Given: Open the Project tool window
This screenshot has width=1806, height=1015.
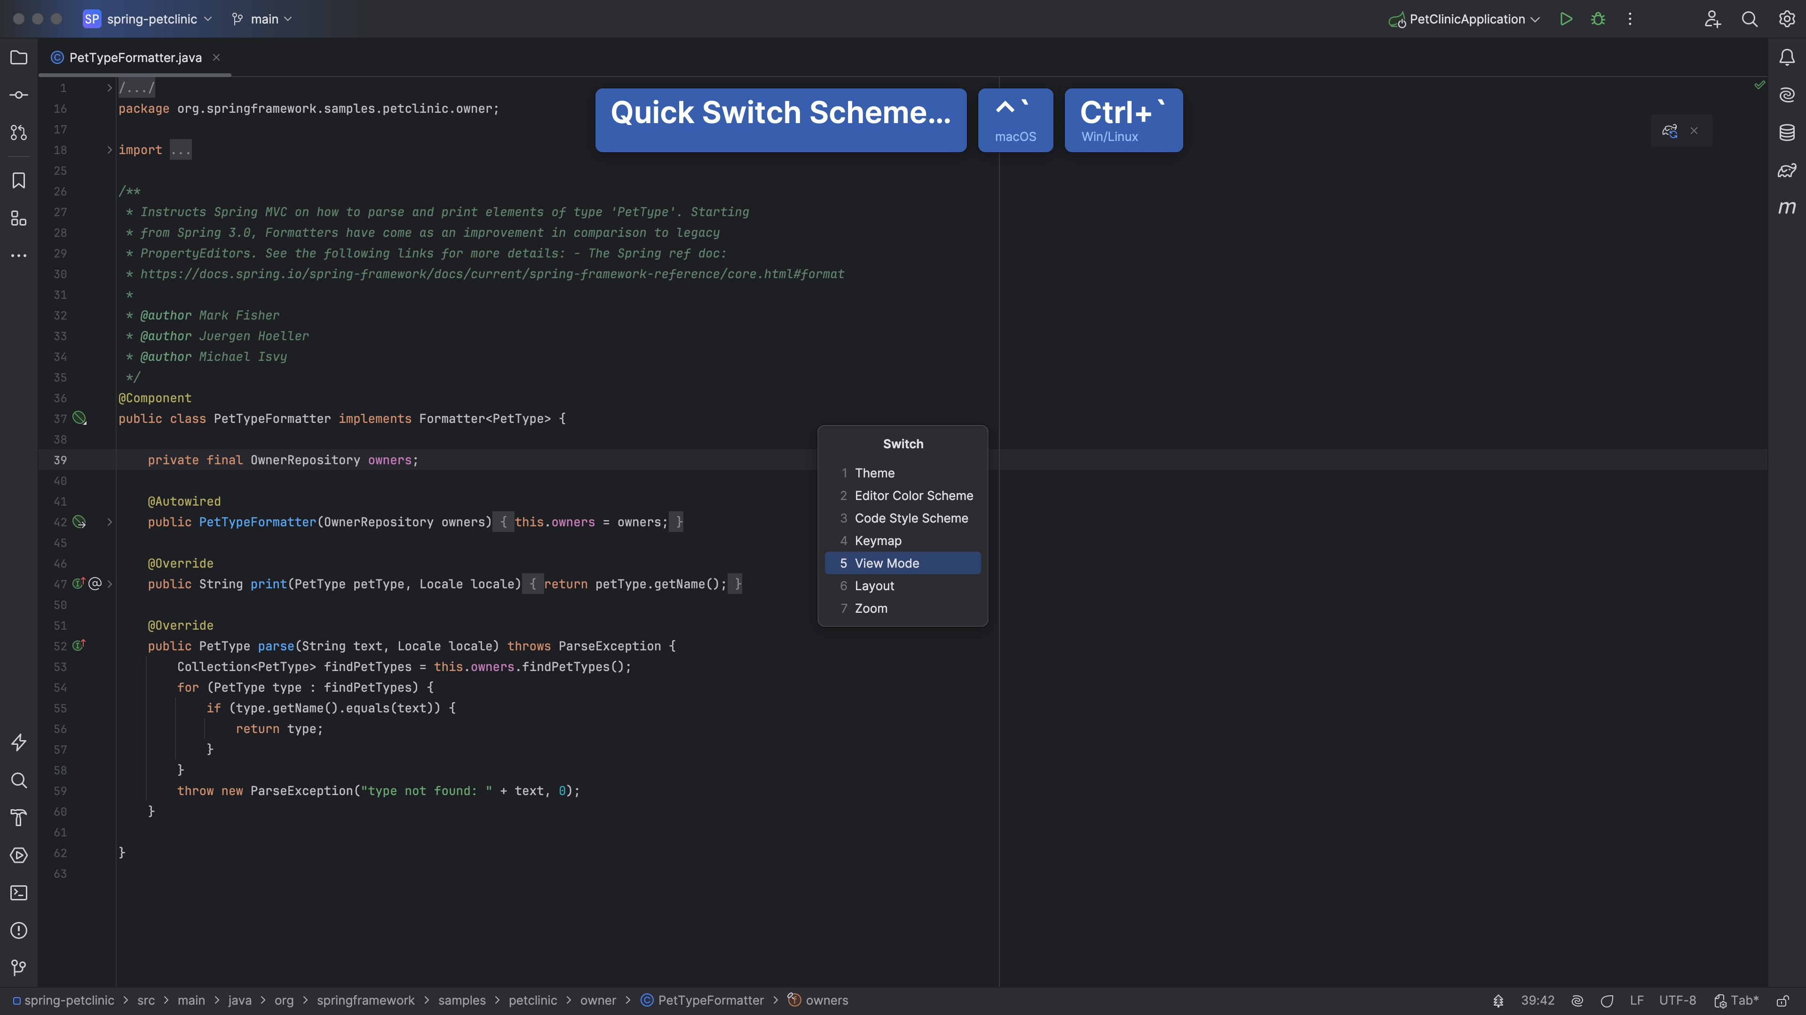Looking at the screenshot, I should point(18,57).
